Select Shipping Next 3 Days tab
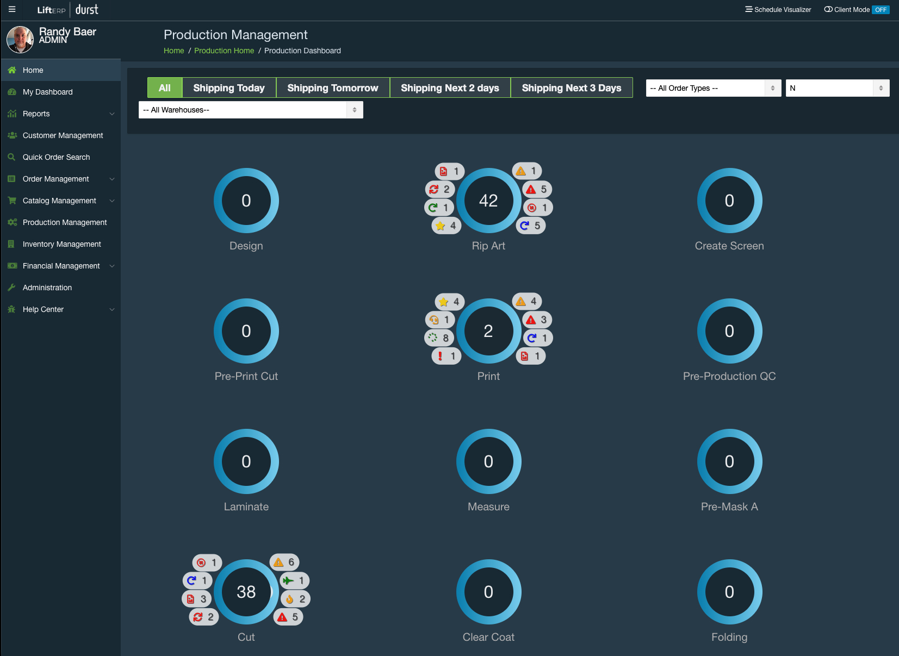Viewport: 899px width, 656px height. [x=572, y=88]
